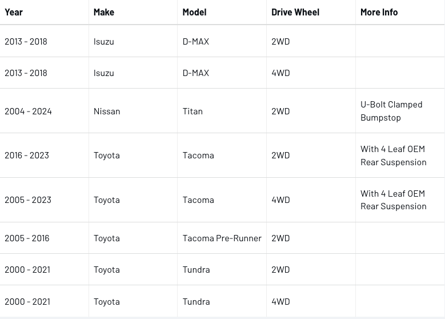445x319 pixels.
Task: Click the Year column header
Action: (x=14, y=12)
